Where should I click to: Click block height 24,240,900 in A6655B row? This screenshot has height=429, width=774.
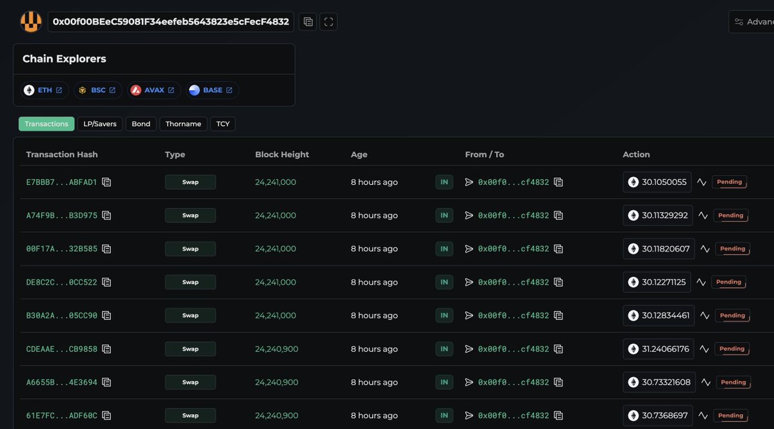[x=276, y=382]
